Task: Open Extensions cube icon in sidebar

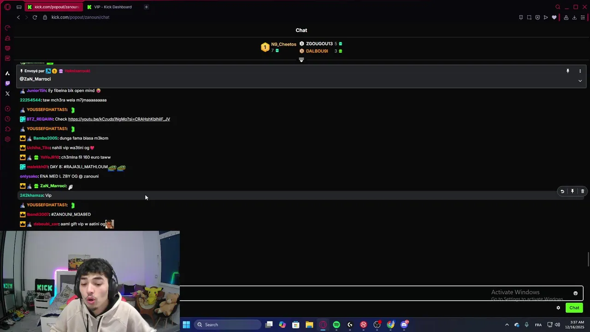Action: tap(7, 129)
